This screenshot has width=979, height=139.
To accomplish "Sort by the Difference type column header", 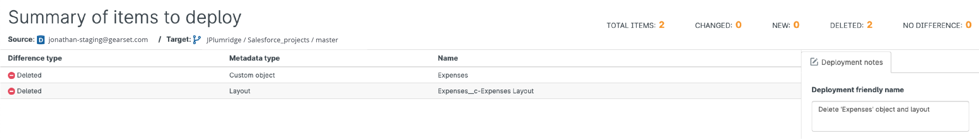I will point(35,58).
